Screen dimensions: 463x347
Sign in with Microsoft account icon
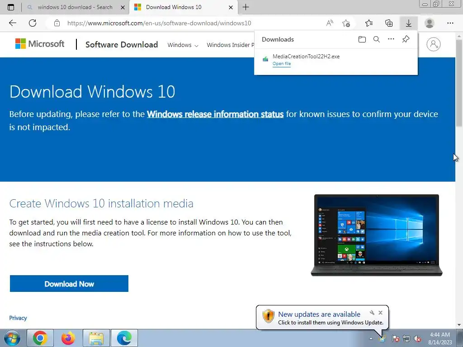pyautogui.click(x=434, y=44)
